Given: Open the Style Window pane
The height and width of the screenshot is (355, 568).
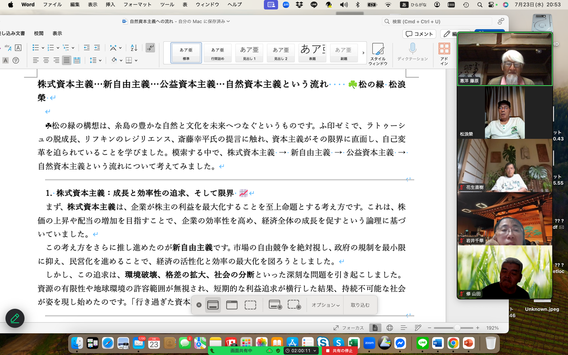Looking at the screenshot, I should coord(378,54).
